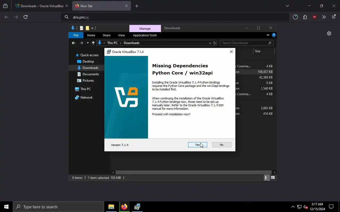
Task: Open the list all tabs dropdown
Action: coord(287,6)
